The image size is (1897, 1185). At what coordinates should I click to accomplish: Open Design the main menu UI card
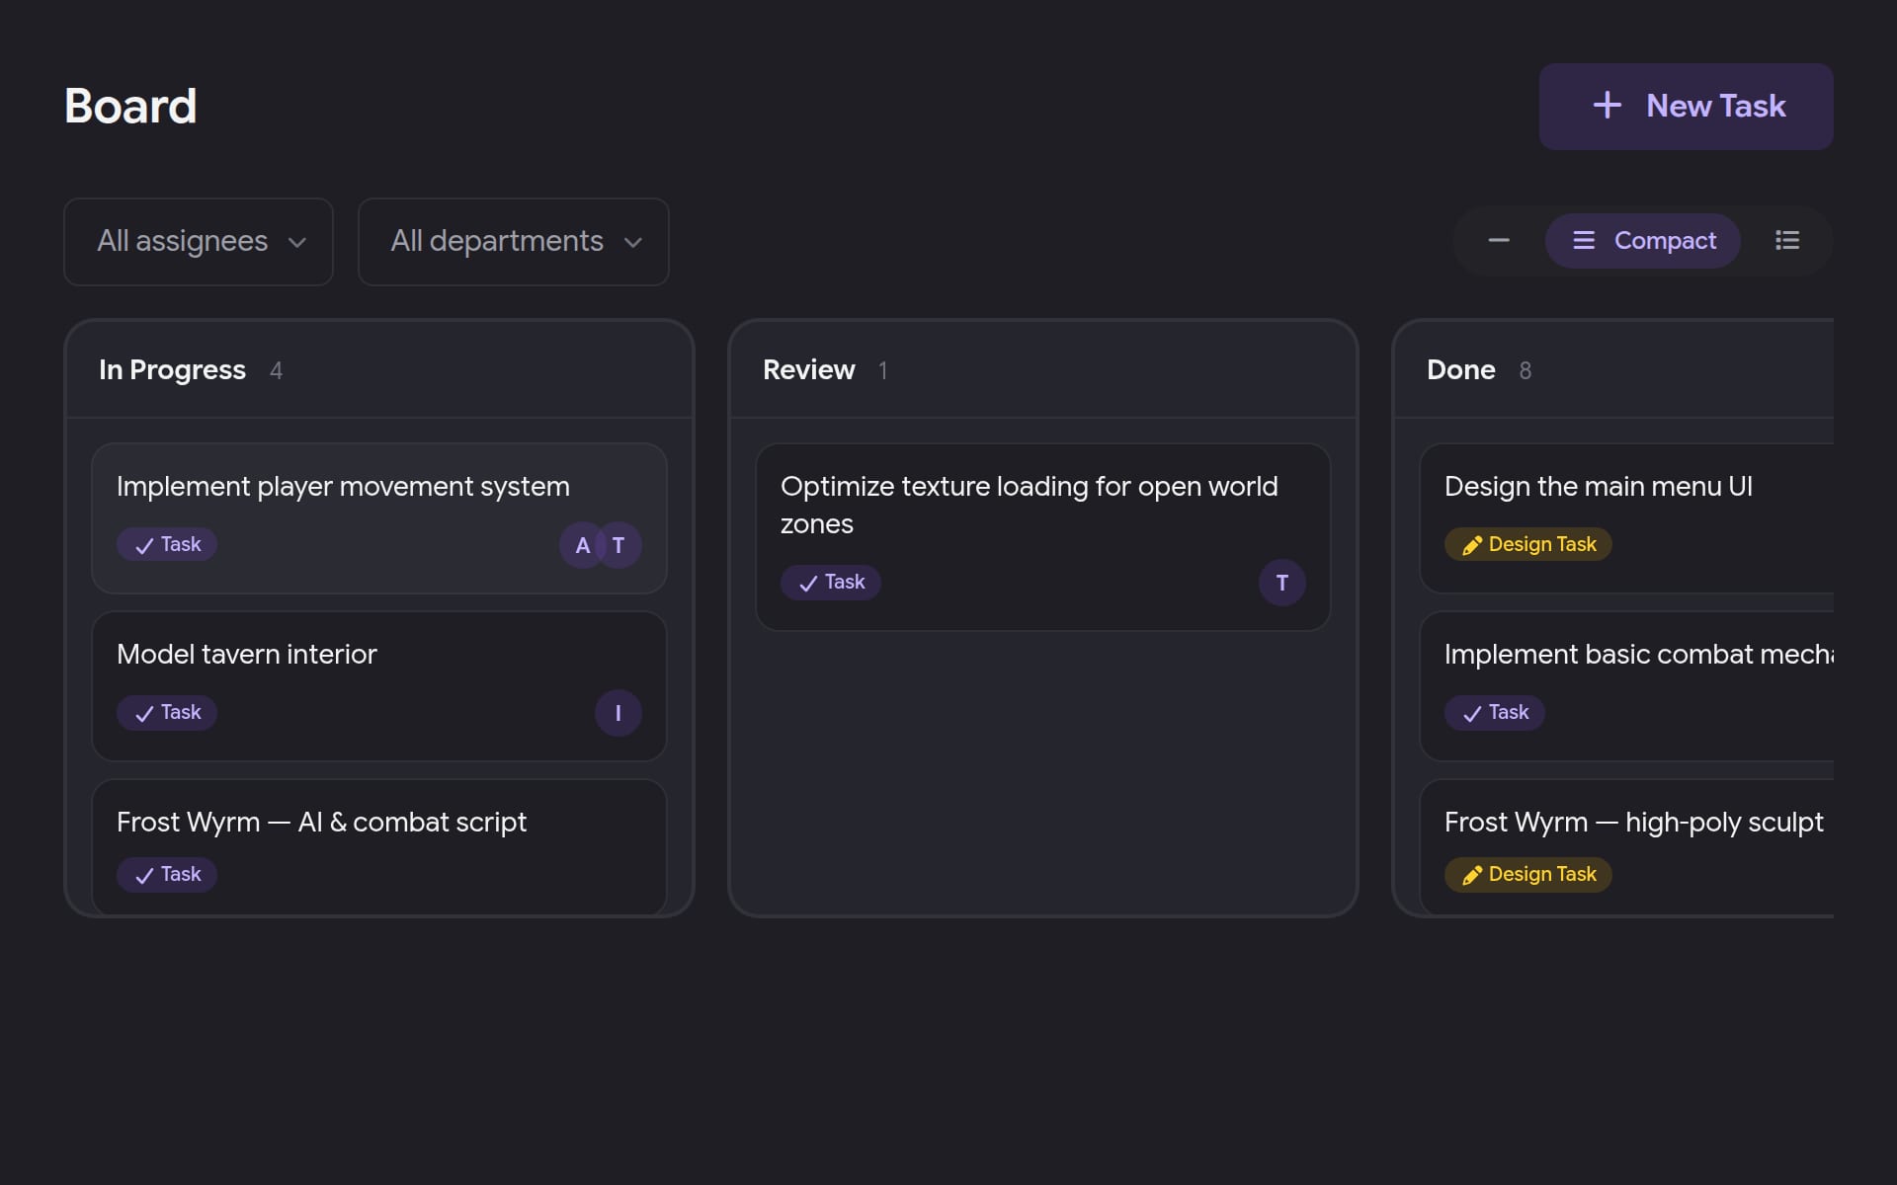pos(1627,518)
